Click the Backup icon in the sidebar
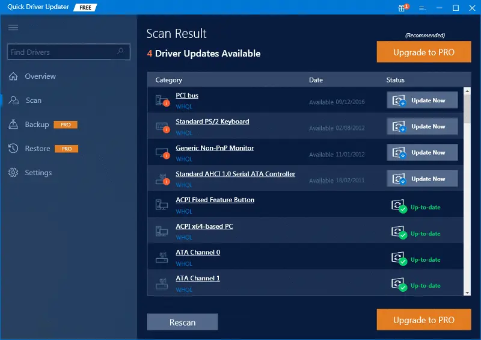Viewport: 481px width, 340px height. point(13,124)
